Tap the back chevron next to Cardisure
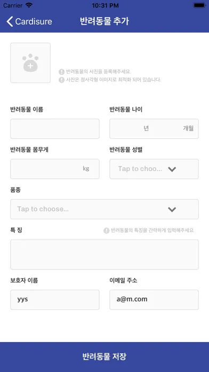209x372 pixels. pyautogui.click(x=10, y=21)
